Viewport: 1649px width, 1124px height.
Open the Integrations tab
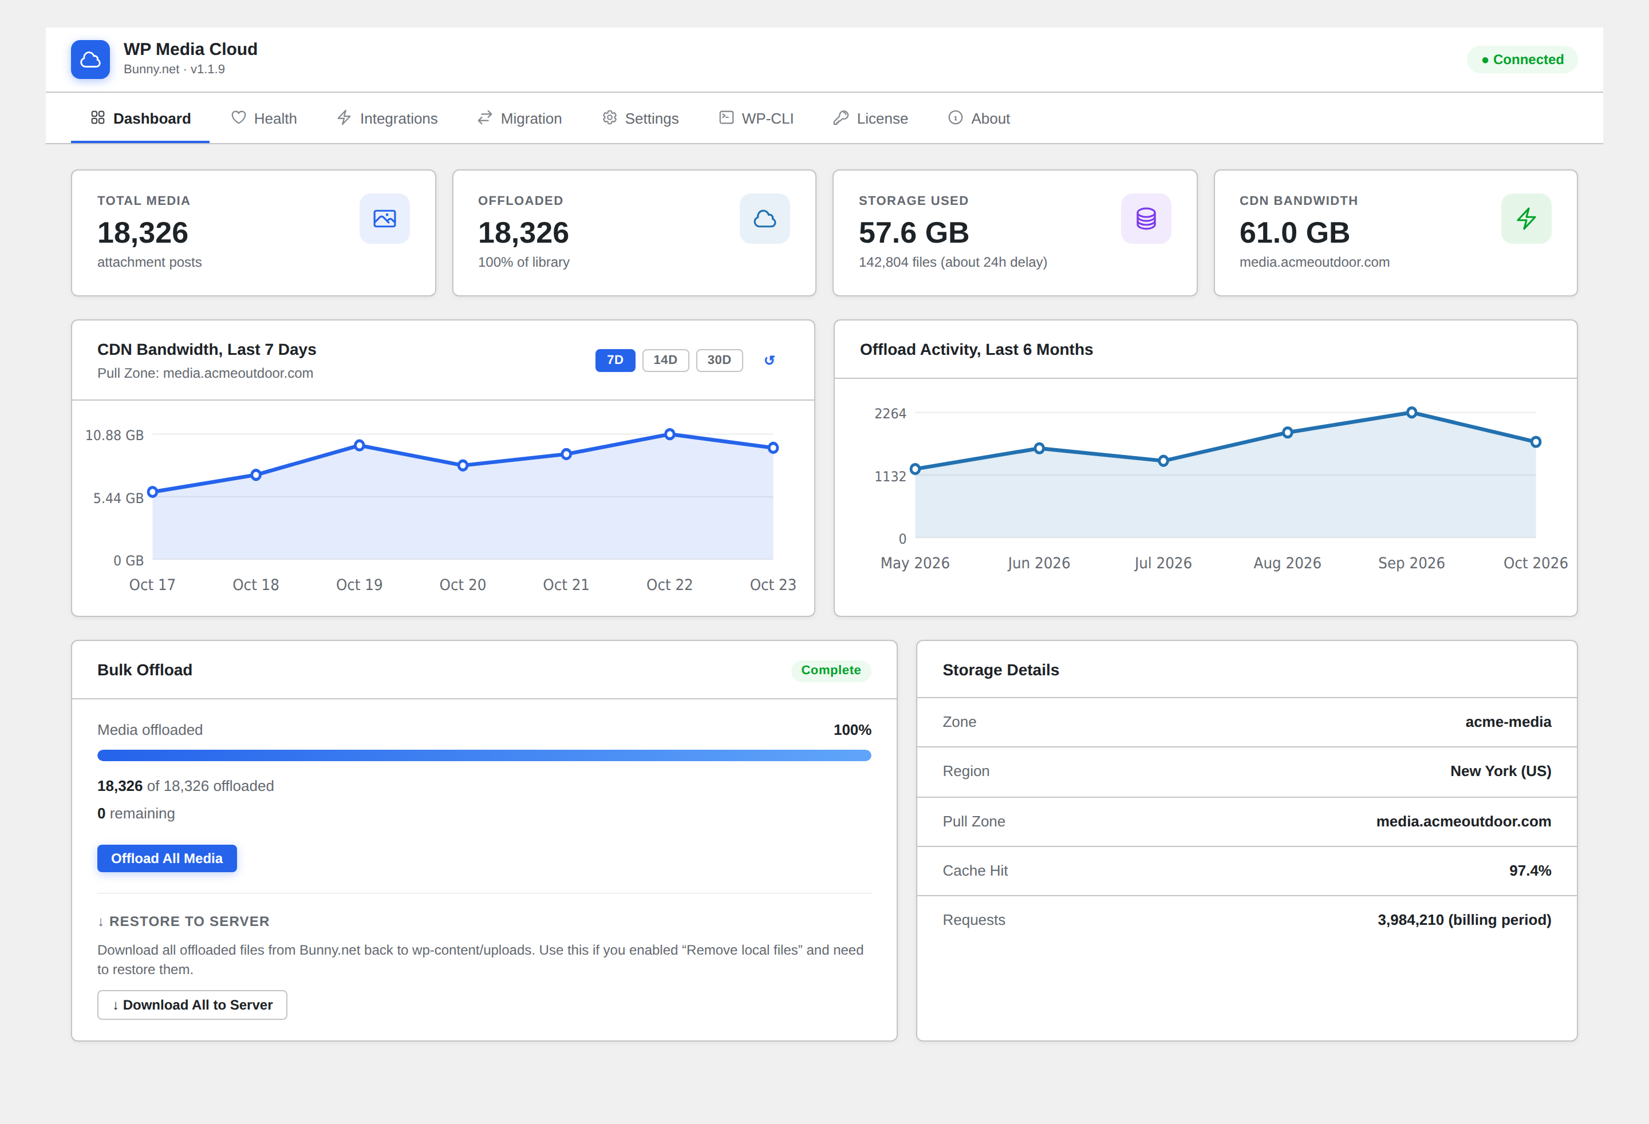click(x=388, y=118)
